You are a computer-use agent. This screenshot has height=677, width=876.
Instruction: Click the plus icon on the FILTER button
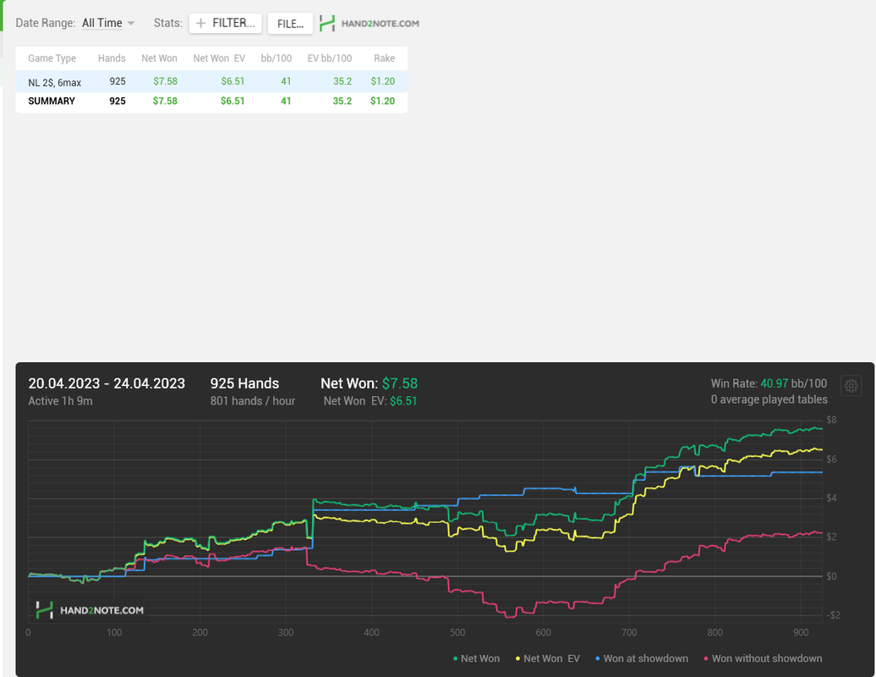point(200,24)
